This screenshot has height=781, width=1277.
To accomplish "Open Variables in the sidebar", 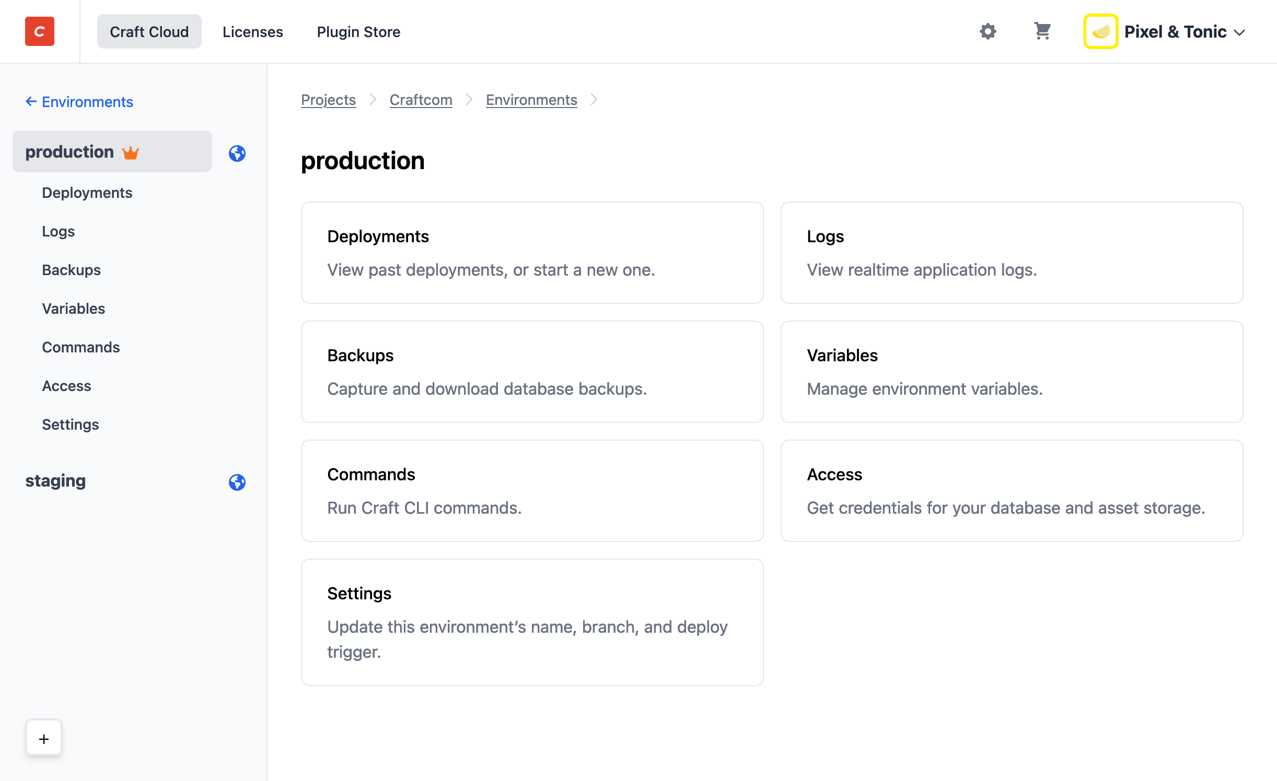I will coord(74,309).
